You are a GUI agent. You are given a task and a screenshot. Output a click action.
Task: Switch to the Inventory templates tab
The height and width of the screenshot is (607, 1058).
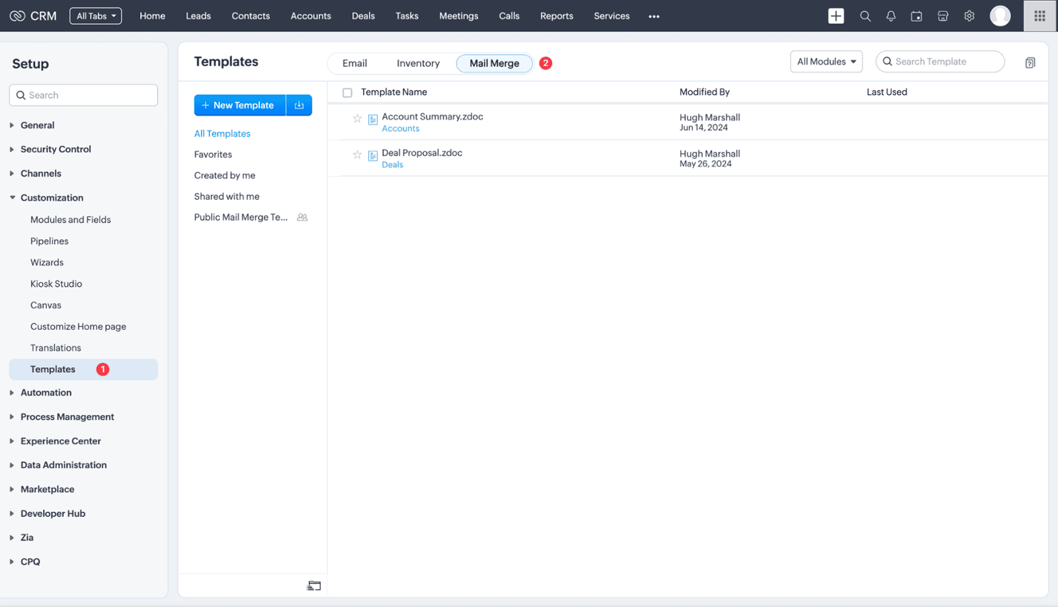(x=418, y=63)
